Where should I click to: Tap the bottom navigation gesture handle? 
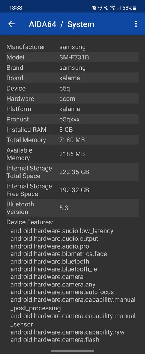click(72, 351)
